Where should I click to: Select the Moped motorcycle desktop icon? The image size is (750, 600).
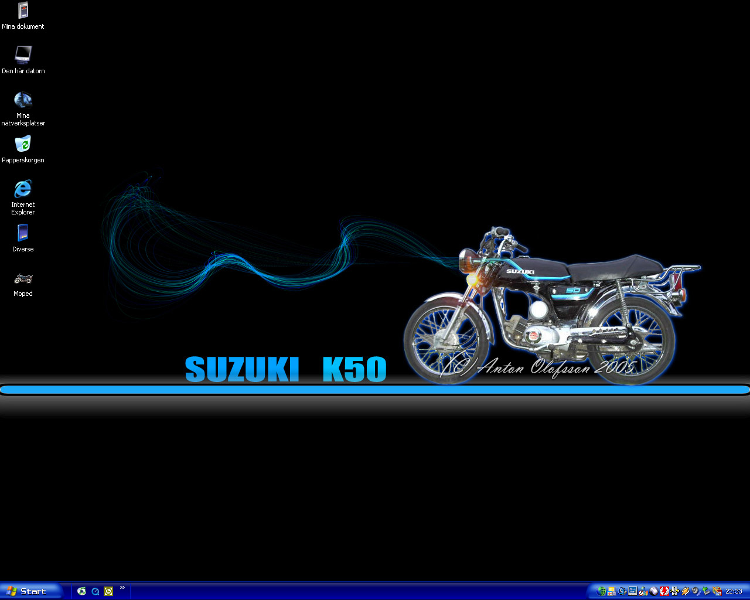(23, 283)
